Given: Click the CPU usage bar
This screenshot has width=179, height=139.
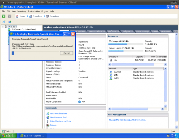Looking at the screenshot, I should coord(126,44).
